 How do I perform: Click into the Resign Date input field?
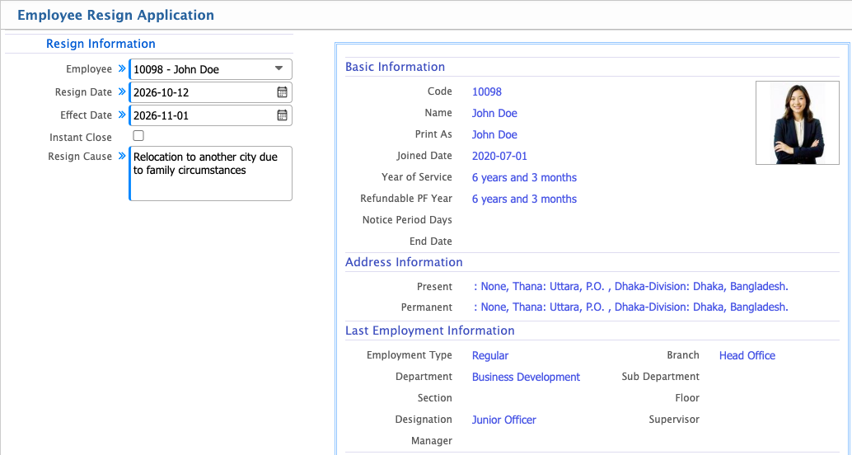211,92
